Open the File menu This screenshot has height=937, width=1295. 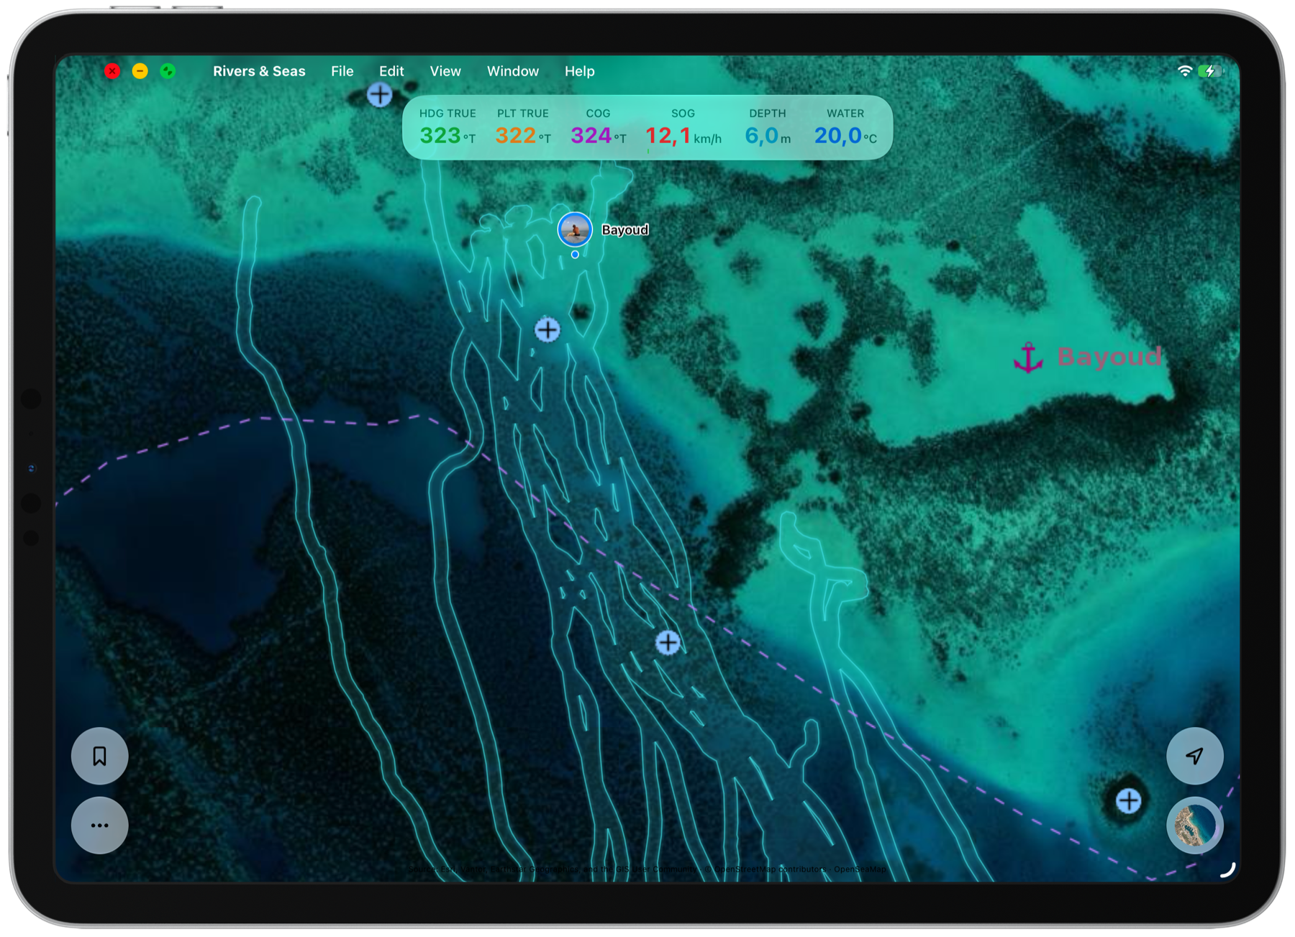tap(342, 71)
